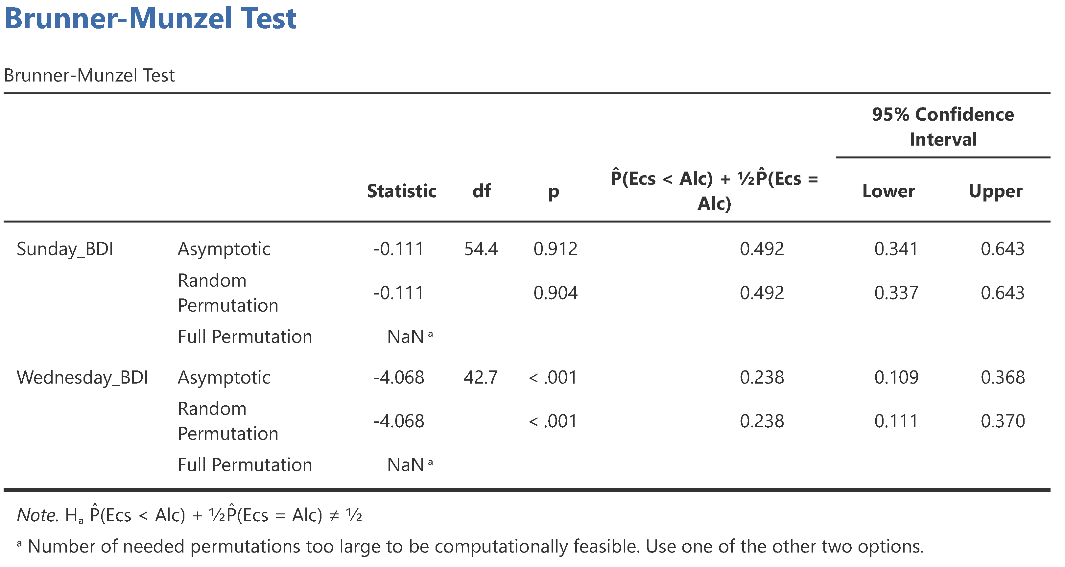The width and height of the screenshot is (1065, 567).
Task: Click the Statistic column header
Action: [x=401, y=191]
